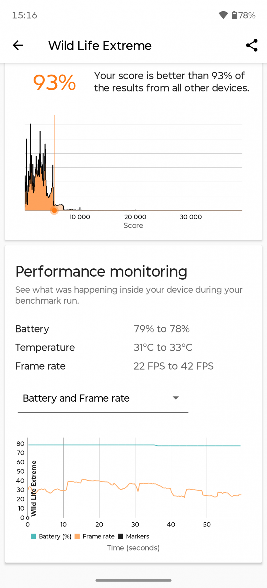Click the 10 000 score axis label
267x588 pixels.
[80, 217]
